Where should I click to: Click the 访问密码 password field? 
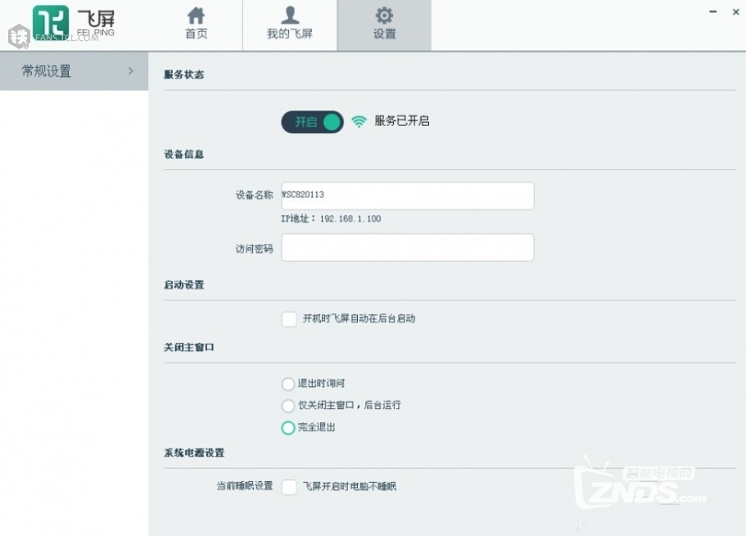coord(408,247)
